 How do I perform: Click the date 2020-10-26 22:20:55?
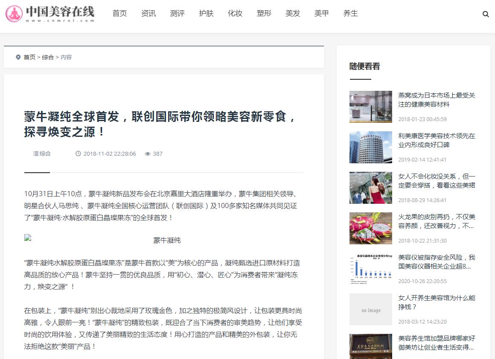point(422,281)
